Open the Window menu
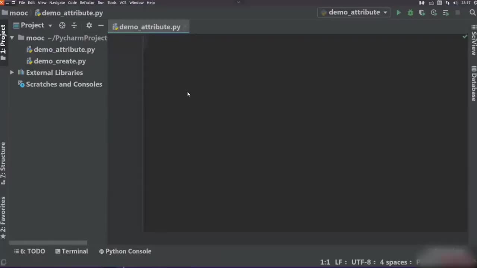This screenshot has width=477, height=268. (136, 3)
